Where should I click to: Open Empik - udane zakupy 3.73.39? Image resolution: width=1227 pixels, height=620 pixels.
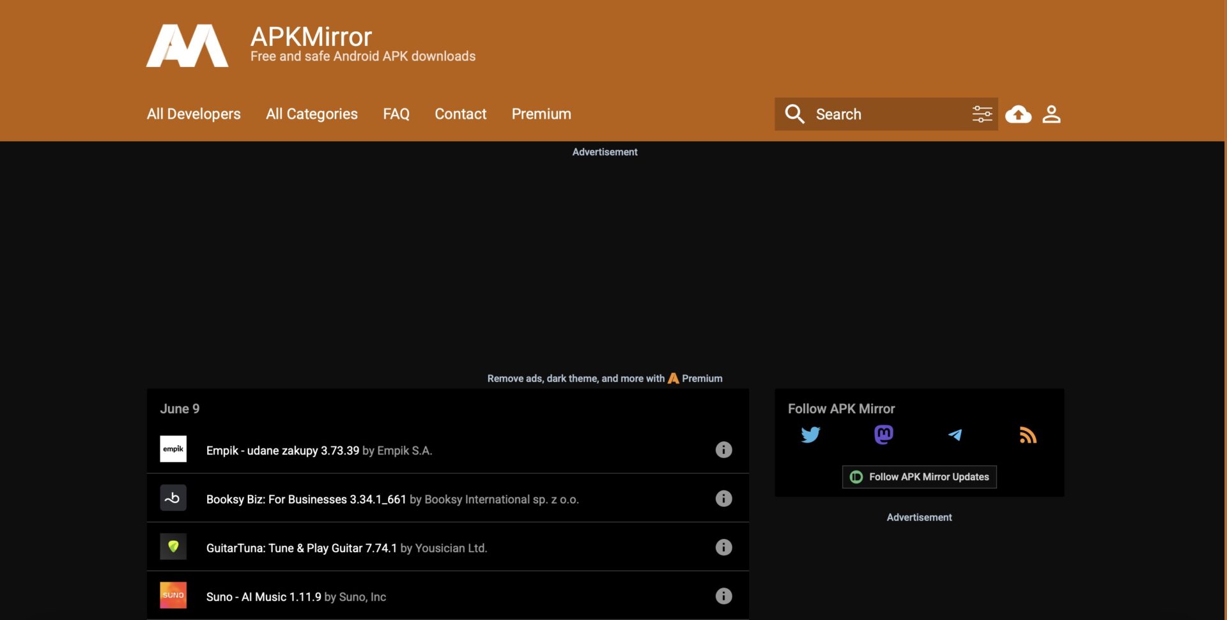tap(282, 450)
